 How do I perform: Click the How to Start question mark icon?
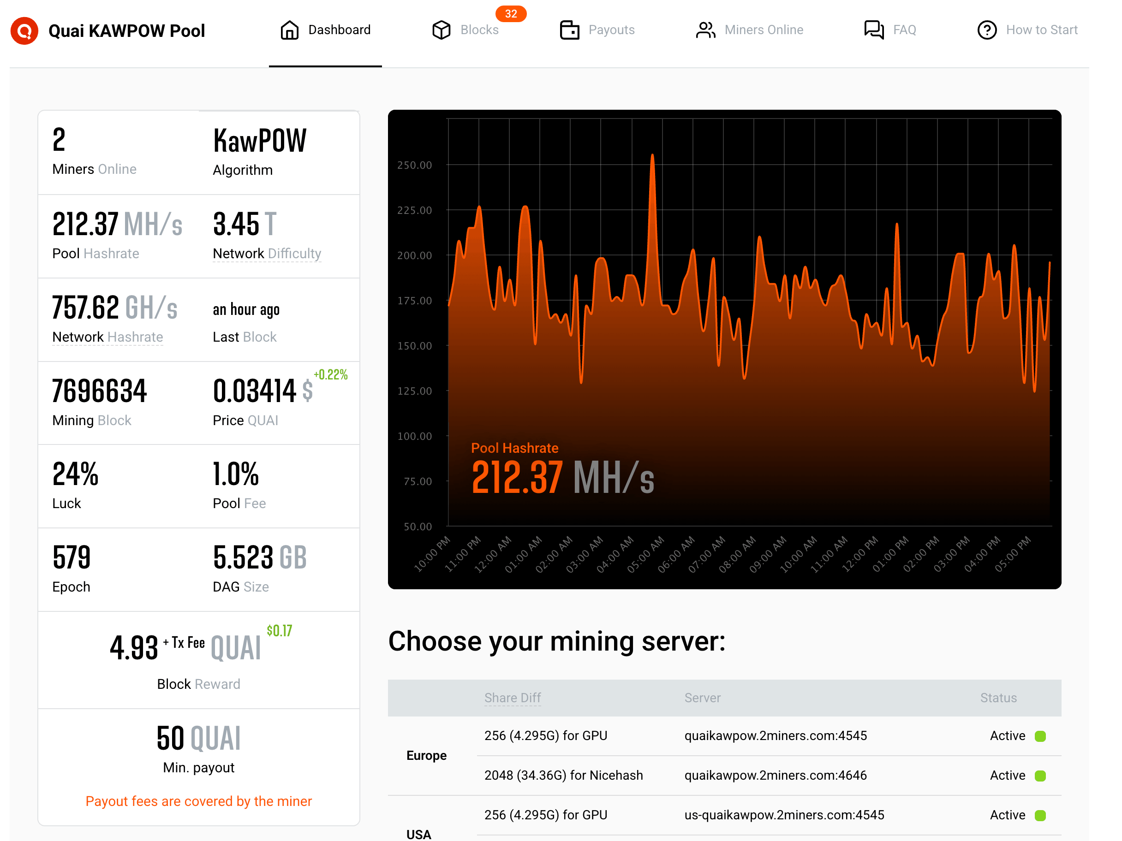pyautogui.click(x=987, y=30)
